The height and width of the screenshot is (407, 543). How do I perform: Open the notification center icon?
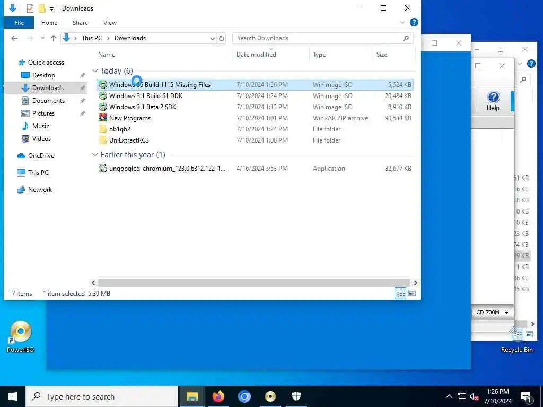(526, 397)
